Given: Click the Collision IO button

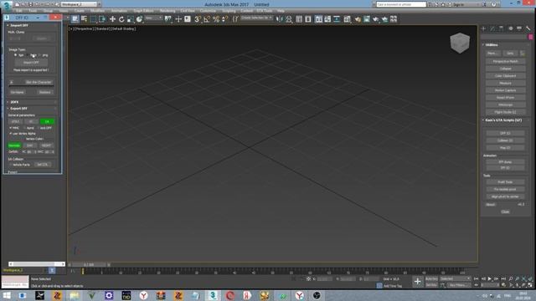Looking at the screenshot, I should pyautogui.click(x=505, y=140).
